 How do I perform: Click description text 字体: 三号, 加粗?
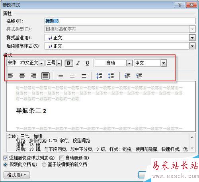click(x=25, y=136)
